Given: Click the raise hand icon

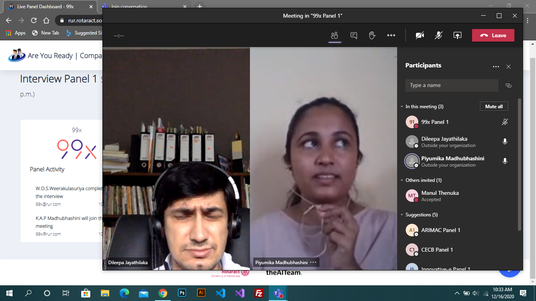Looking at the screenshot, I should pyautogui.click(x=372, y=35).
